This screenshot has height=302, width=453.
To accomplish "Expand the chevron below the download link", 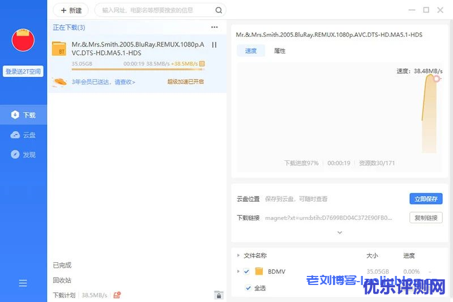I will tap(339, 232).
